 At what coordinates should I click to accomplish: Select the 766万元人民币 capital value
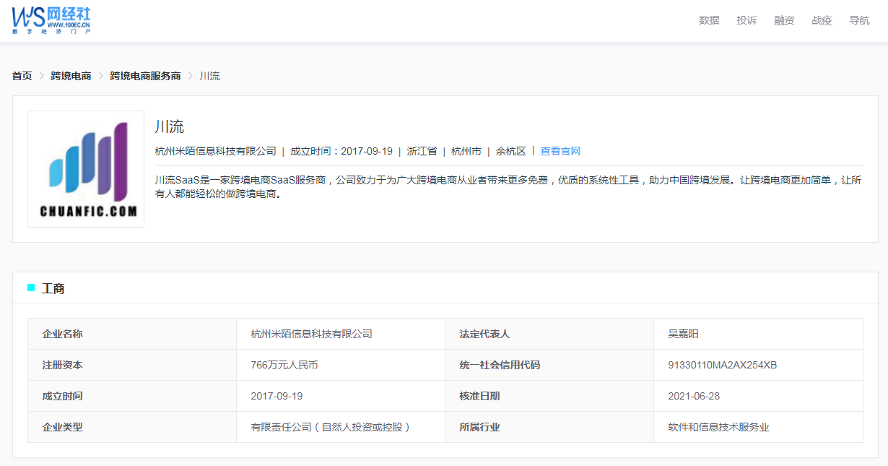[284, 365]
